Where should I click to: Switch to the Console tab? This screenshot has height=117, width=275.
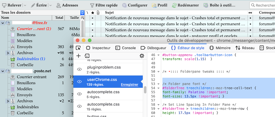click(126, 48)
